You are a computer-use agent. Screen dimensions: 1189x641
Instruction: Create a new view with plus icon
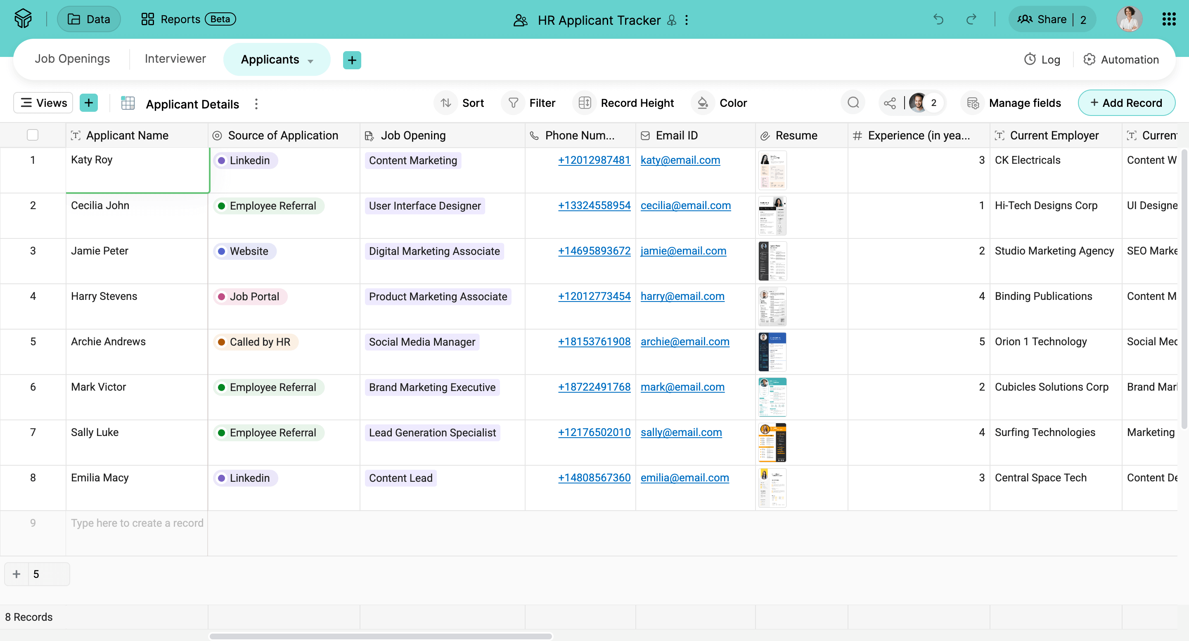point(89,103)
